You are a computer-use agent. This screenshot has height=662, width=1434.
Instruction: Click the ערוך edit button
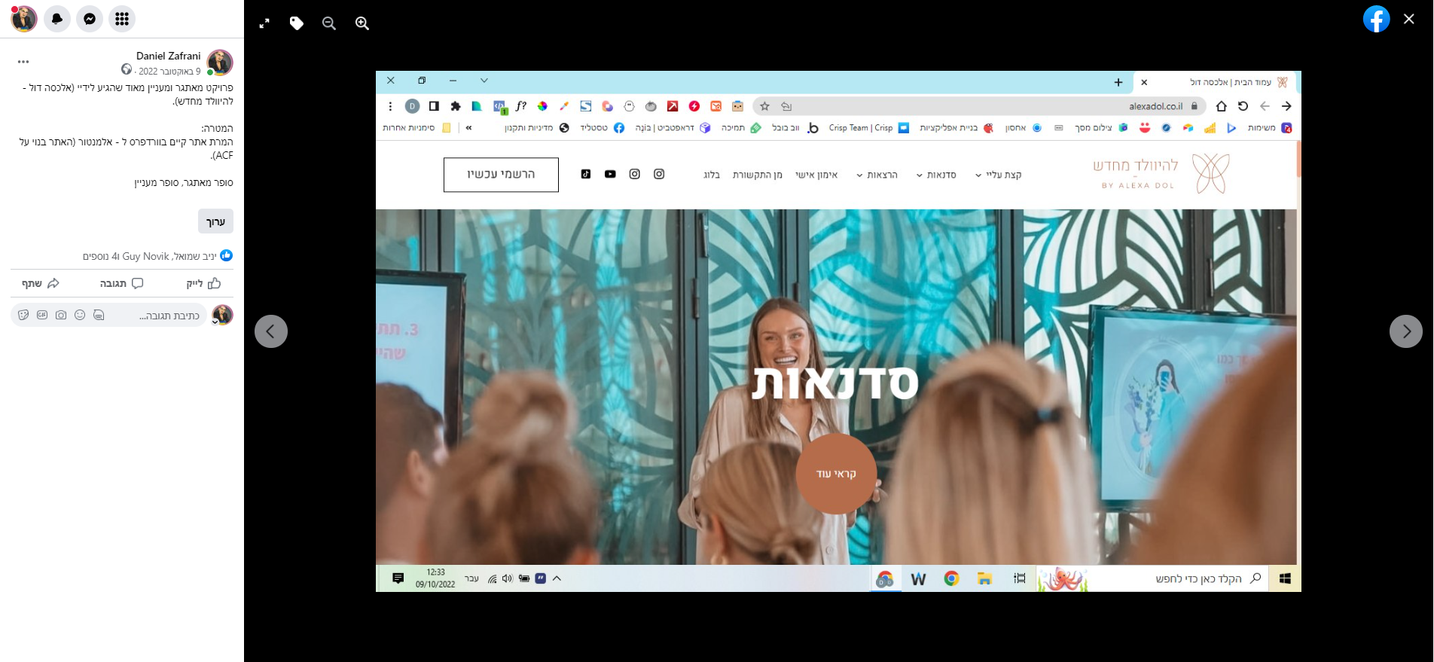216,221
